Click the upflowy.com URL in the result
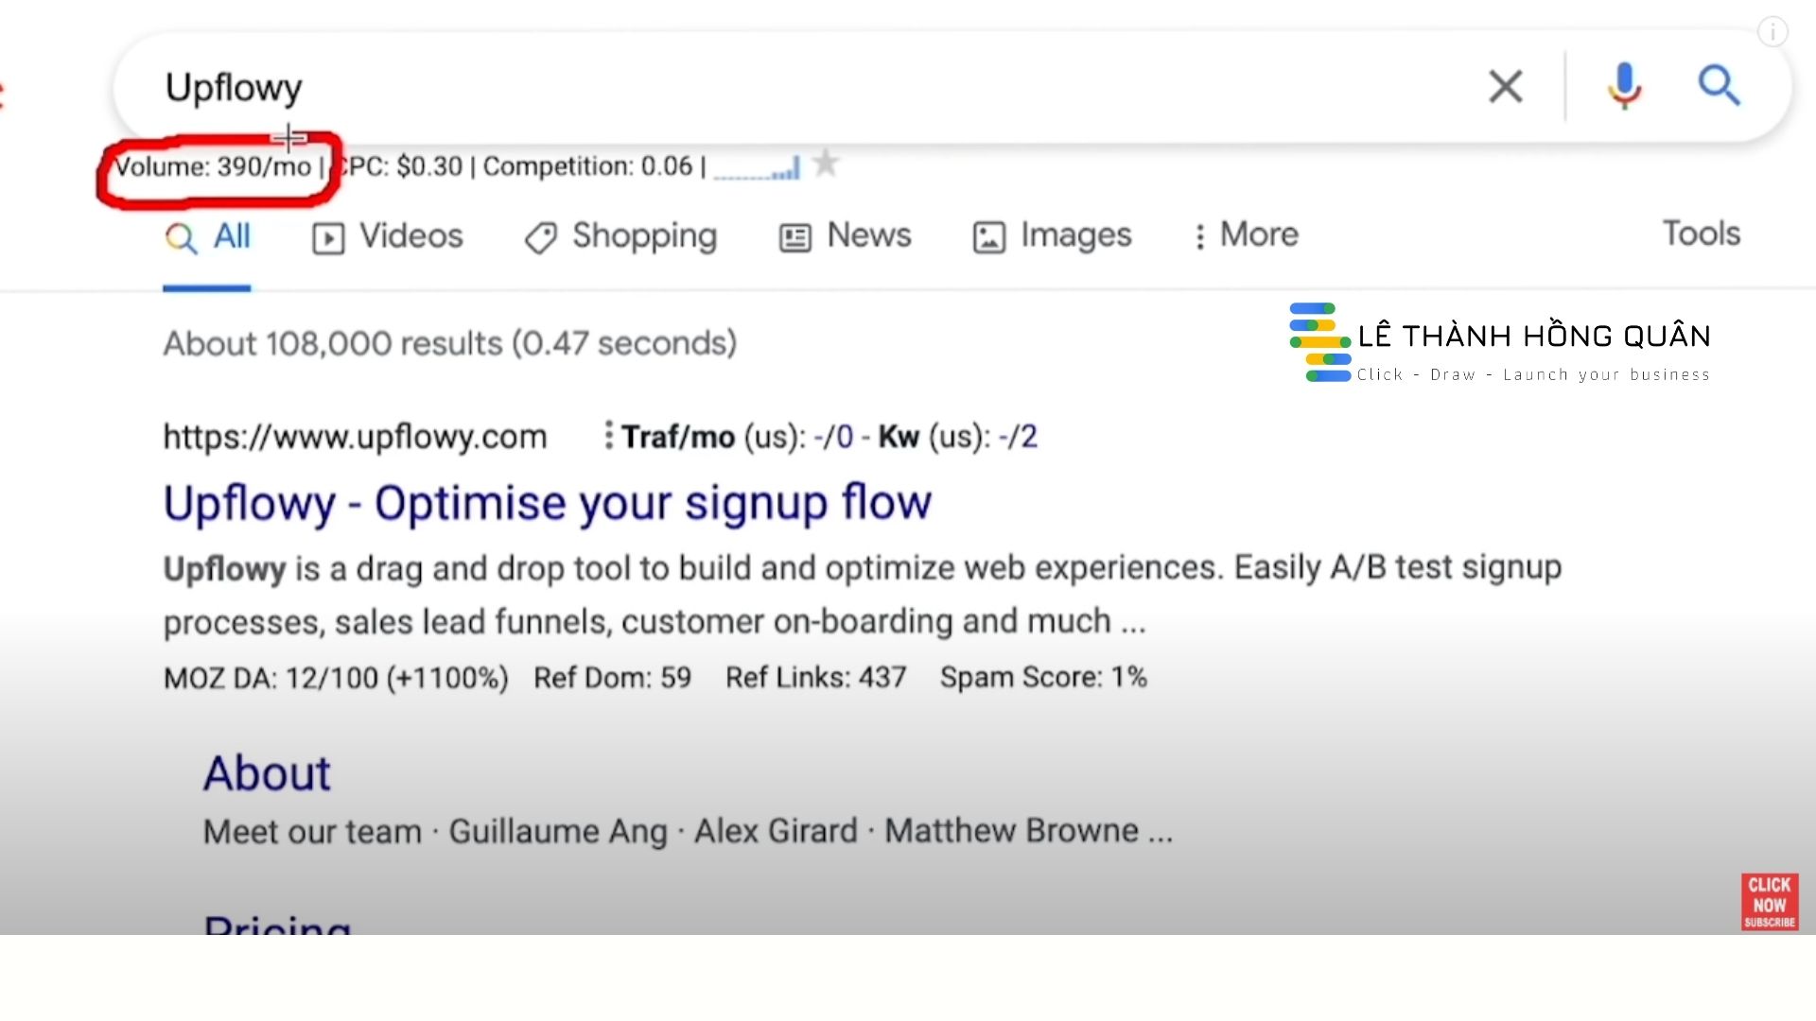Viewport: 1816px width, 1021px height. click(355, 437)
